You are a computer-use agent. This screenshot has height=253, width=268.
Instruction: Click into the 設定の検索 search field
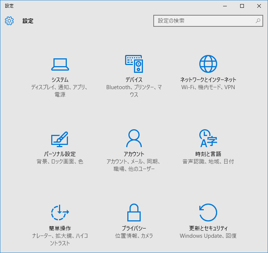[208, 21]
